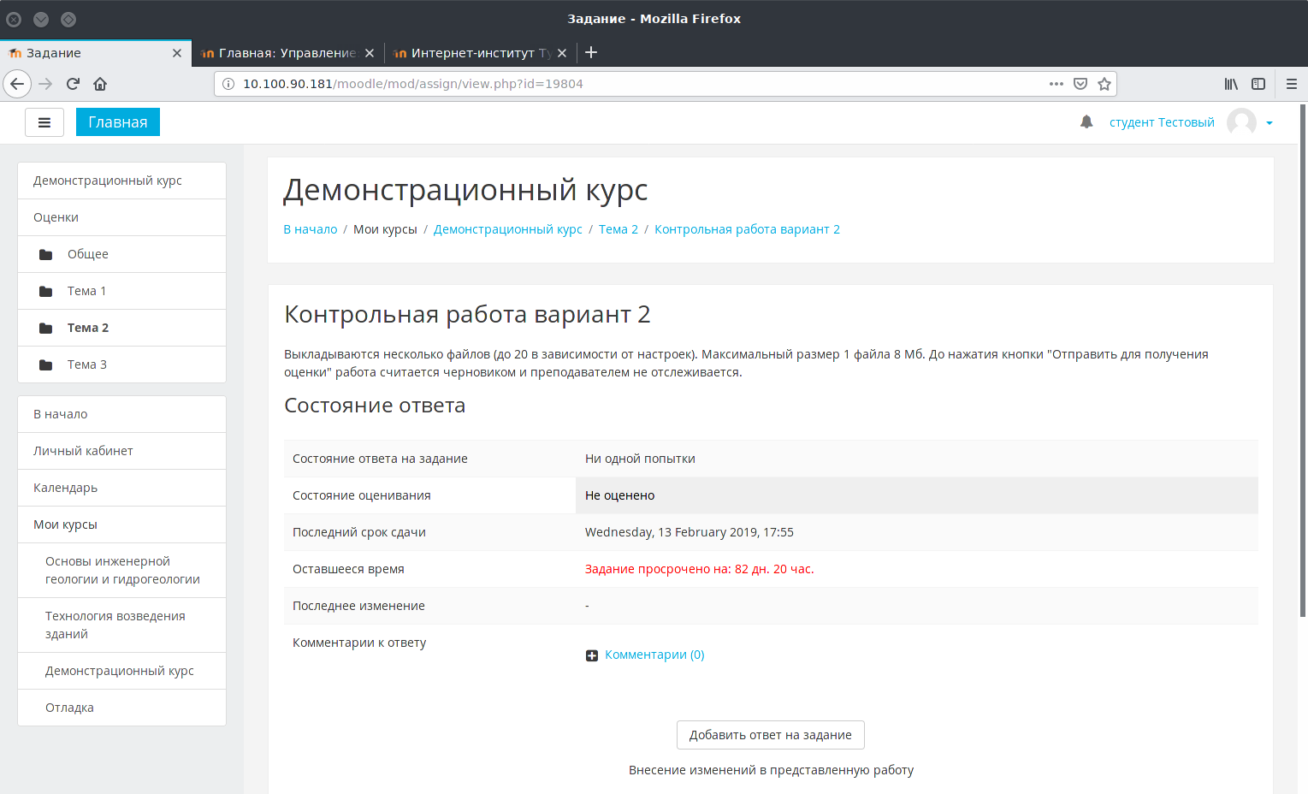The height and width of the screenshot is (794, 1308).
Task: Open the hamburger side panel toggle
Action: [x=44, y=122]
